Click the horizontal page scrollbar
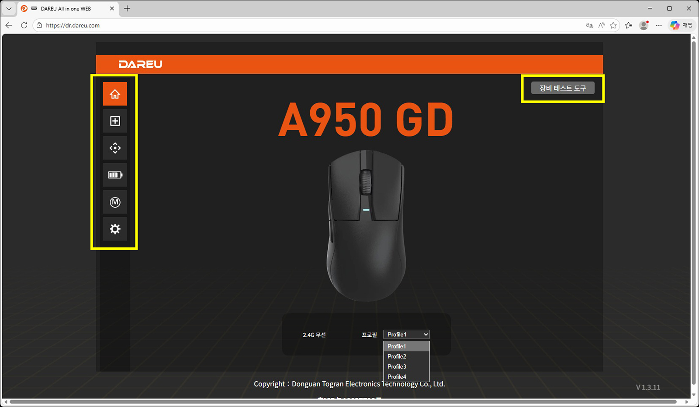 coord(343,402)
